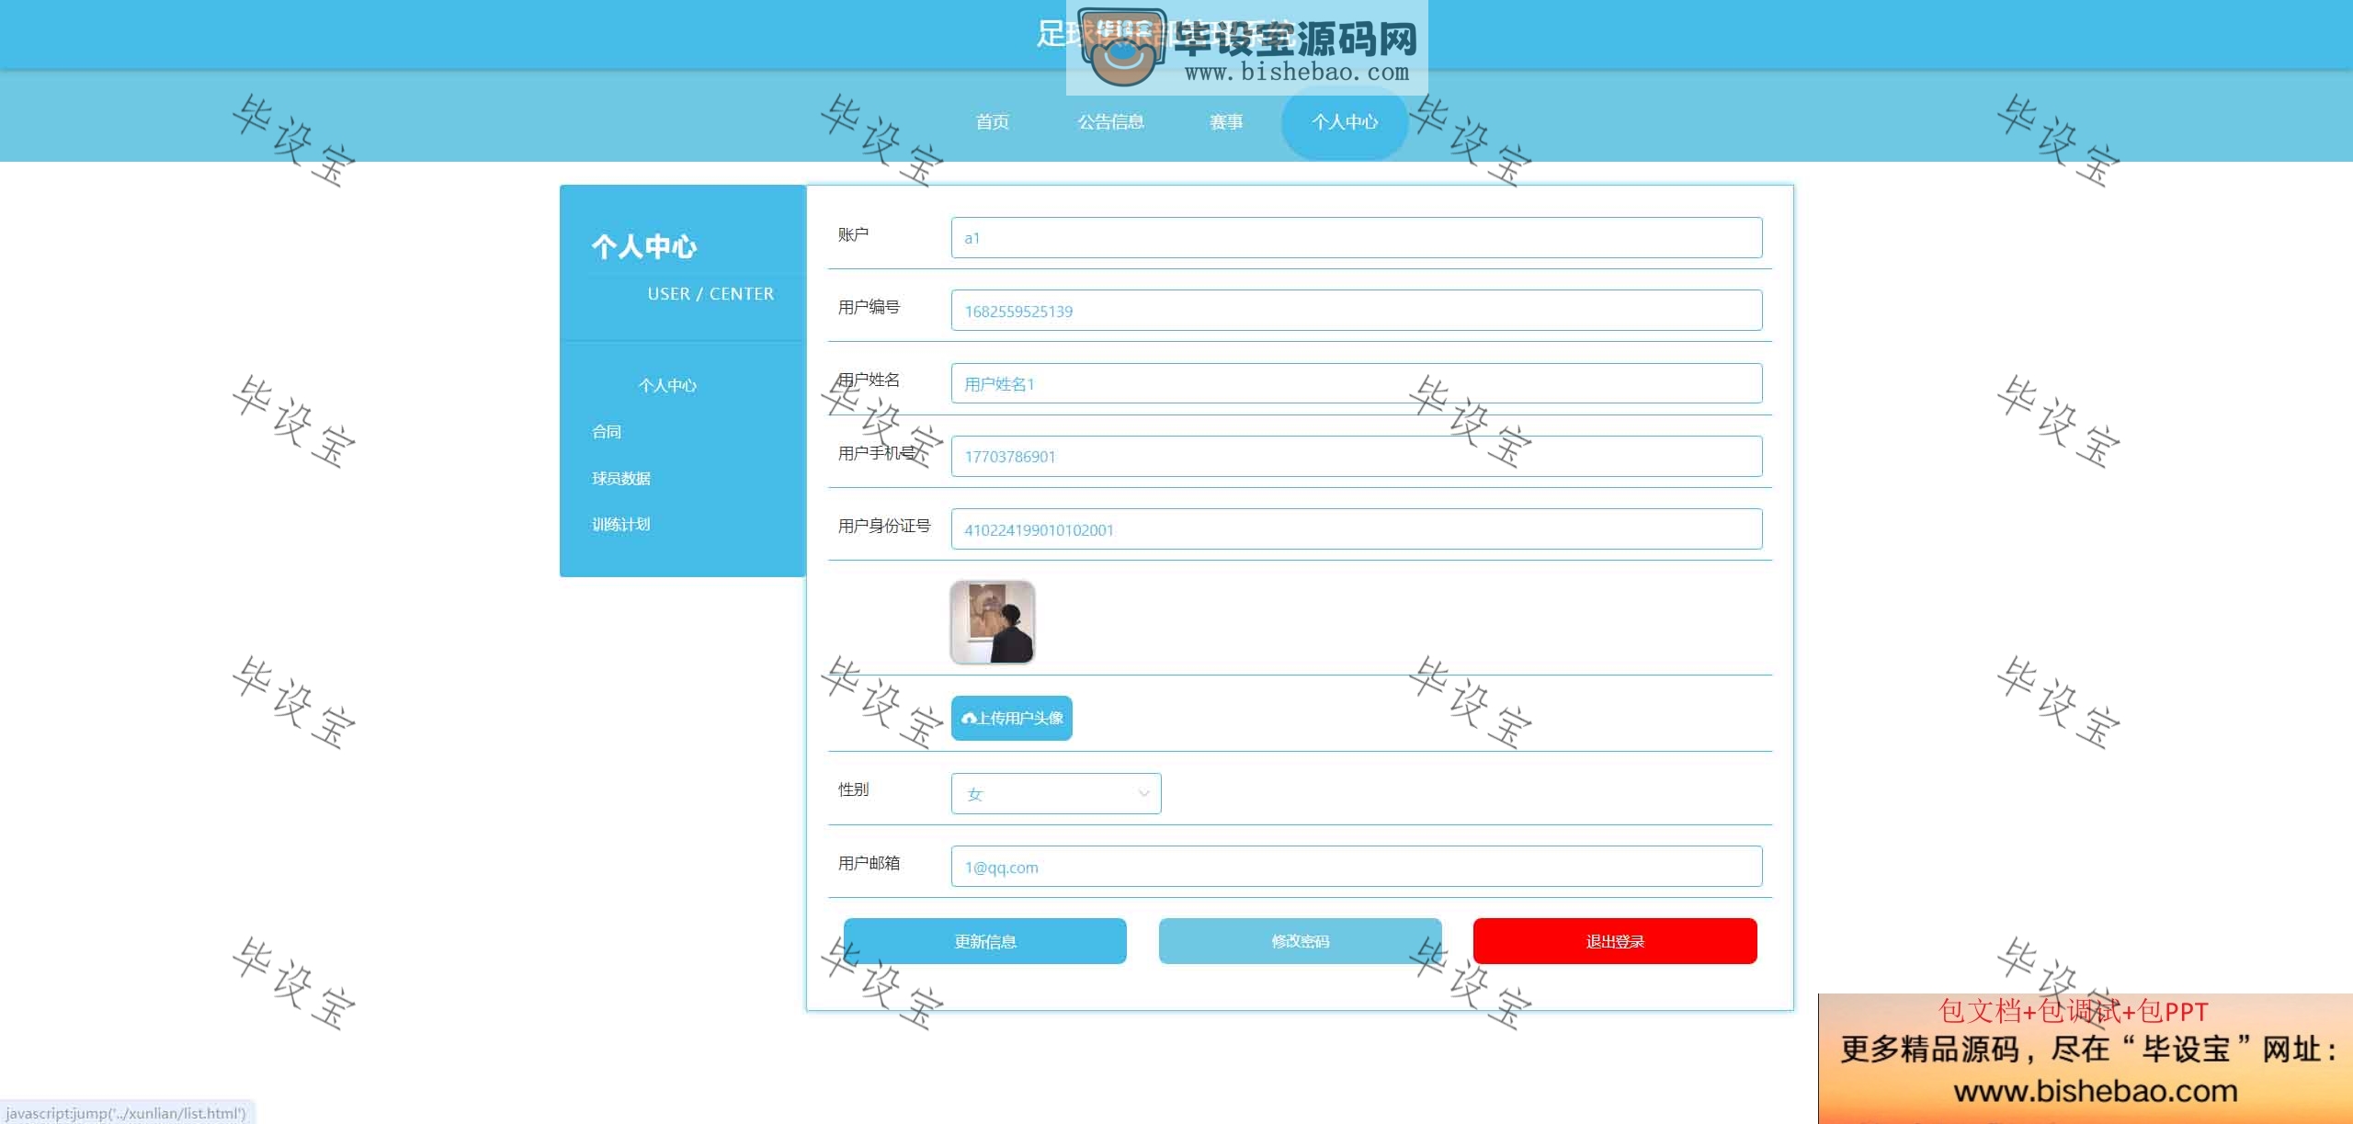Click the 修改密码 button

click(1300, 941)
